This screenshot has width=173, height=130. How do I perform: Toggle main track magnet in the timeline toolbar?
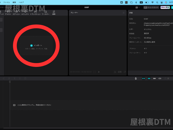point(144,79)
